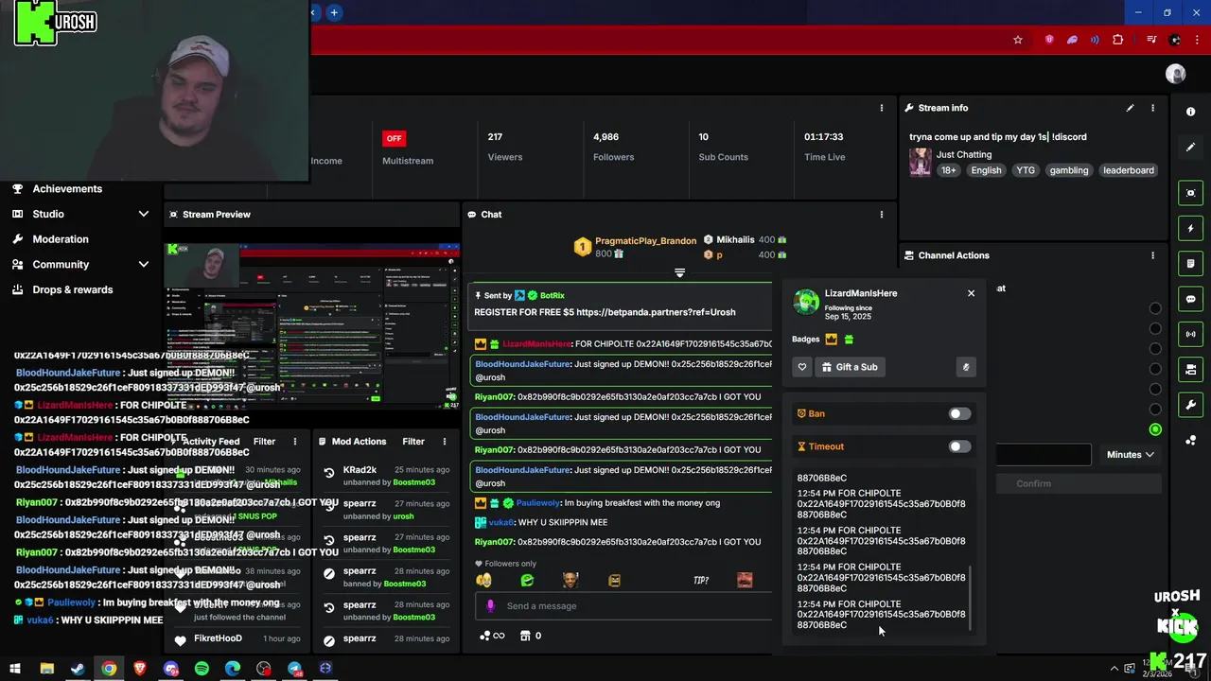The image size is (1211, 681).
Task: Close the LizardManIsHere user card
Action: 971,293
